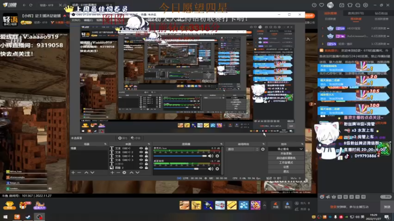The height and width of the screenshot is (221, 394).
Task: Select the weekly activity sub-tab
Action: click(356, 19)
